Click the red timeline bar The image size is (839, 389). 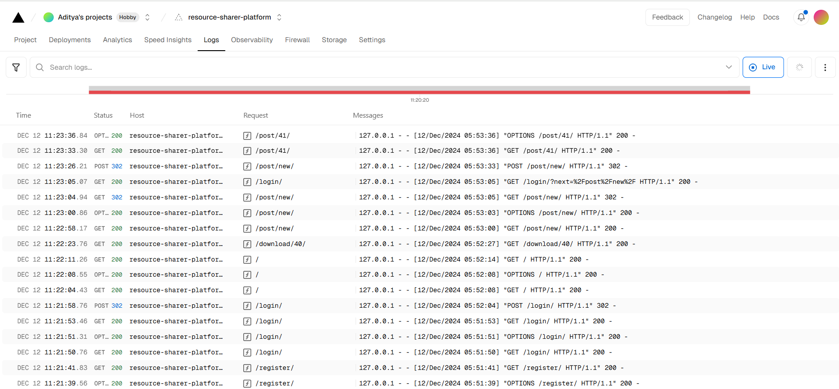419,92
